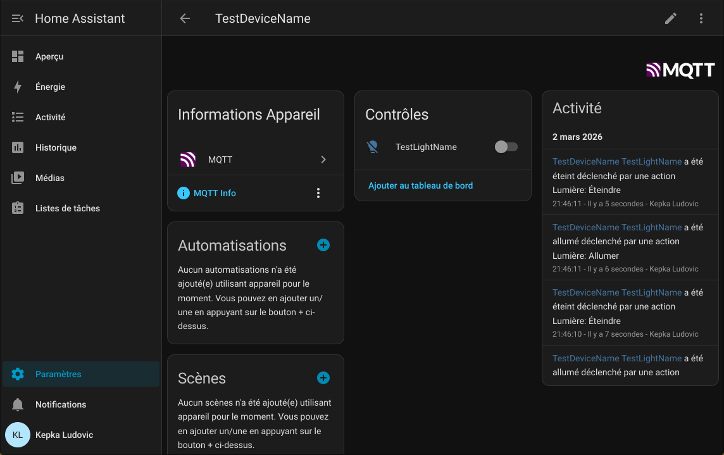
Task: Click the TestLightName light bulb icon
Action: click(x=373, y=147)
